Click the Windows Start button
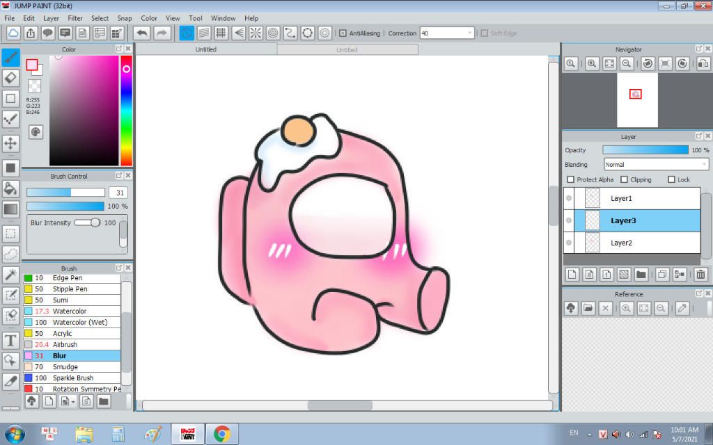Screen dimensions: 713x445 point(15,434)
